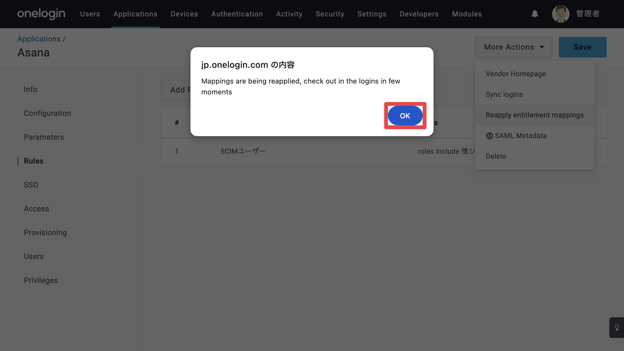The width and height of the screenshot is (624, 351).
Task: Click the OneLogin logo
Action: coord(41,14)
